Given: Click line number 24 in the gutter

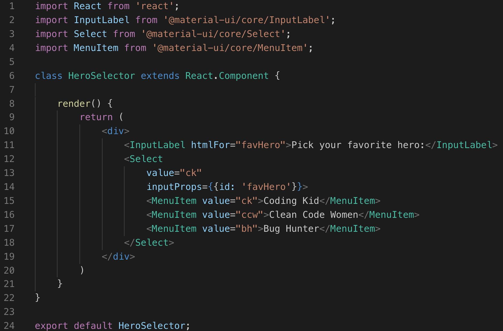Looking at the screenshot, I should coord(9,326).
